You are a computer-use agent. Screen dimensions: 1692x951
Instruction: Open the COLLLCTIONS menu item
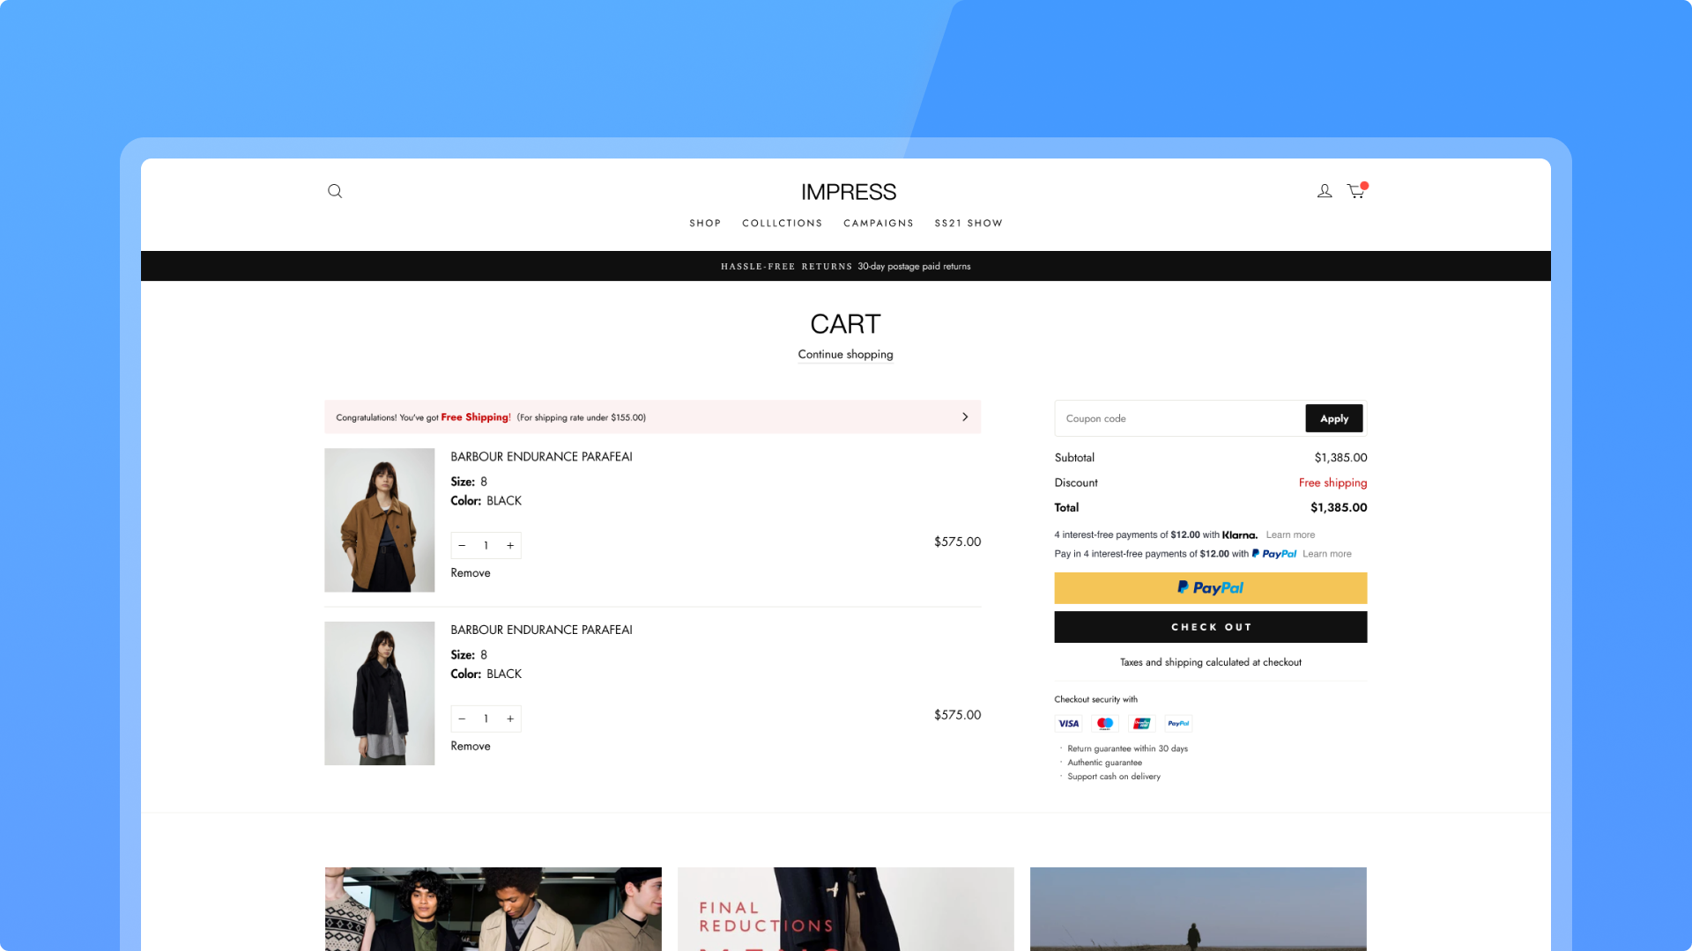click(782, 224)
